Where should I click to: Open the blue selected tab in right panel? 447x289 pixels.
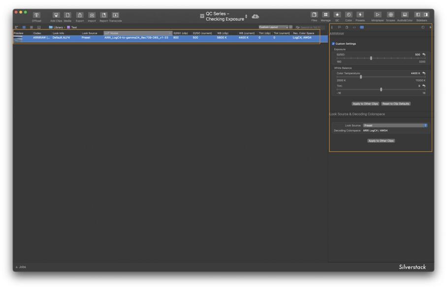[362, 28]
